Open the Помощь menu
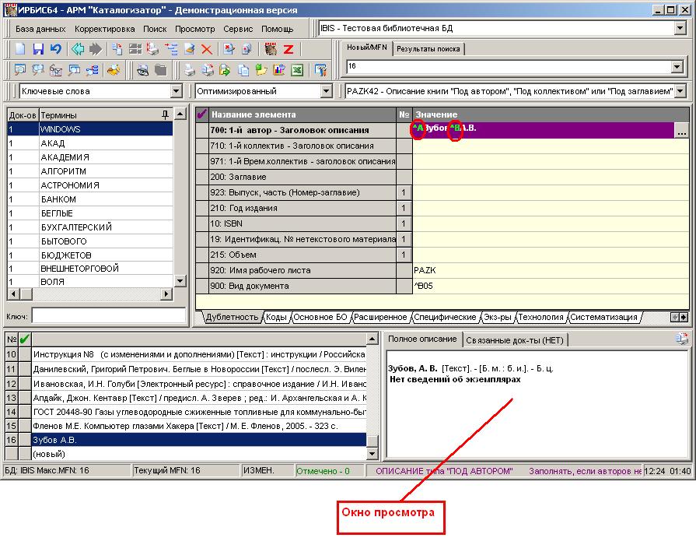 pos(278,29)
